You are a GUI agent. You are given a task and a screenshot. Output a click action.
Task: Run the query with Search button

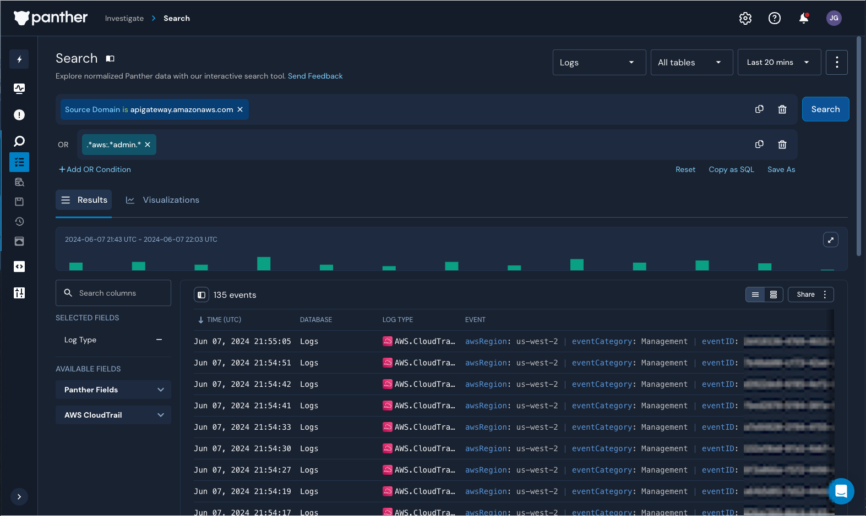tap(825, 109)
